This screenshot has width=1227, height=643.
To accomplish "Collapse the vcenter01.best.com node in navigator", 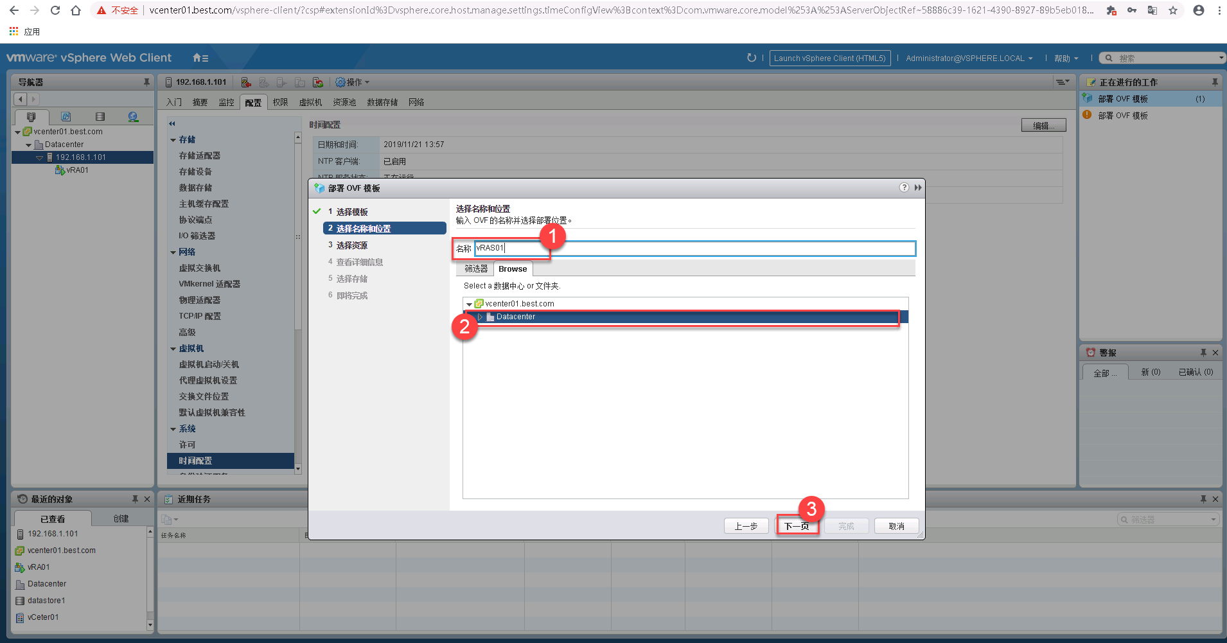I will (x=18, y=132).
